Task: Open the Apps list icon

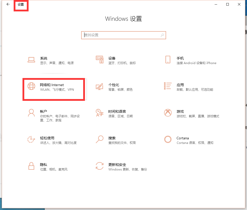Action: (168, 86)
